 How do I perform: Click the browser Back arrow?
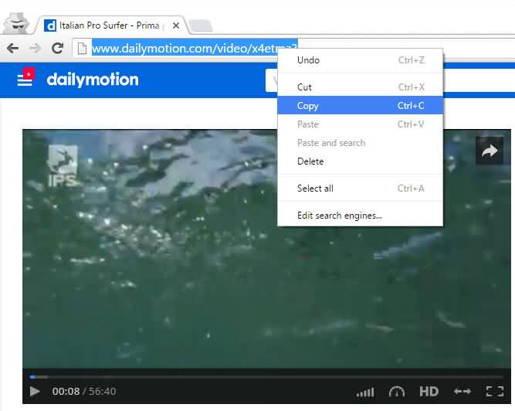pyautogui.click(x=12, y=49)
